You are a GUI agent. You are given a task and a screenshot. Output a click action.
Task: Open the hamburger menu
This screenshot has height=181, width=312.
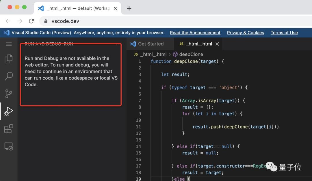click(9, 44)
